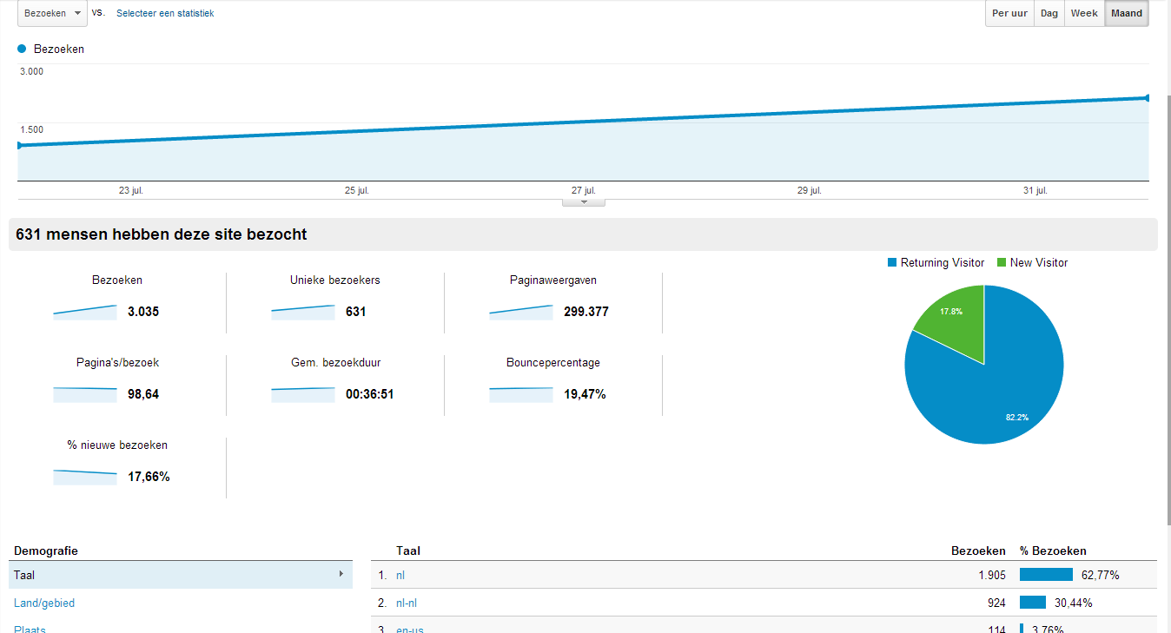Image resolution: width=1171 pixels, height=633 pixels.
Task: Click the 3.035 Bezoeken value
Action: click(143, 312)
